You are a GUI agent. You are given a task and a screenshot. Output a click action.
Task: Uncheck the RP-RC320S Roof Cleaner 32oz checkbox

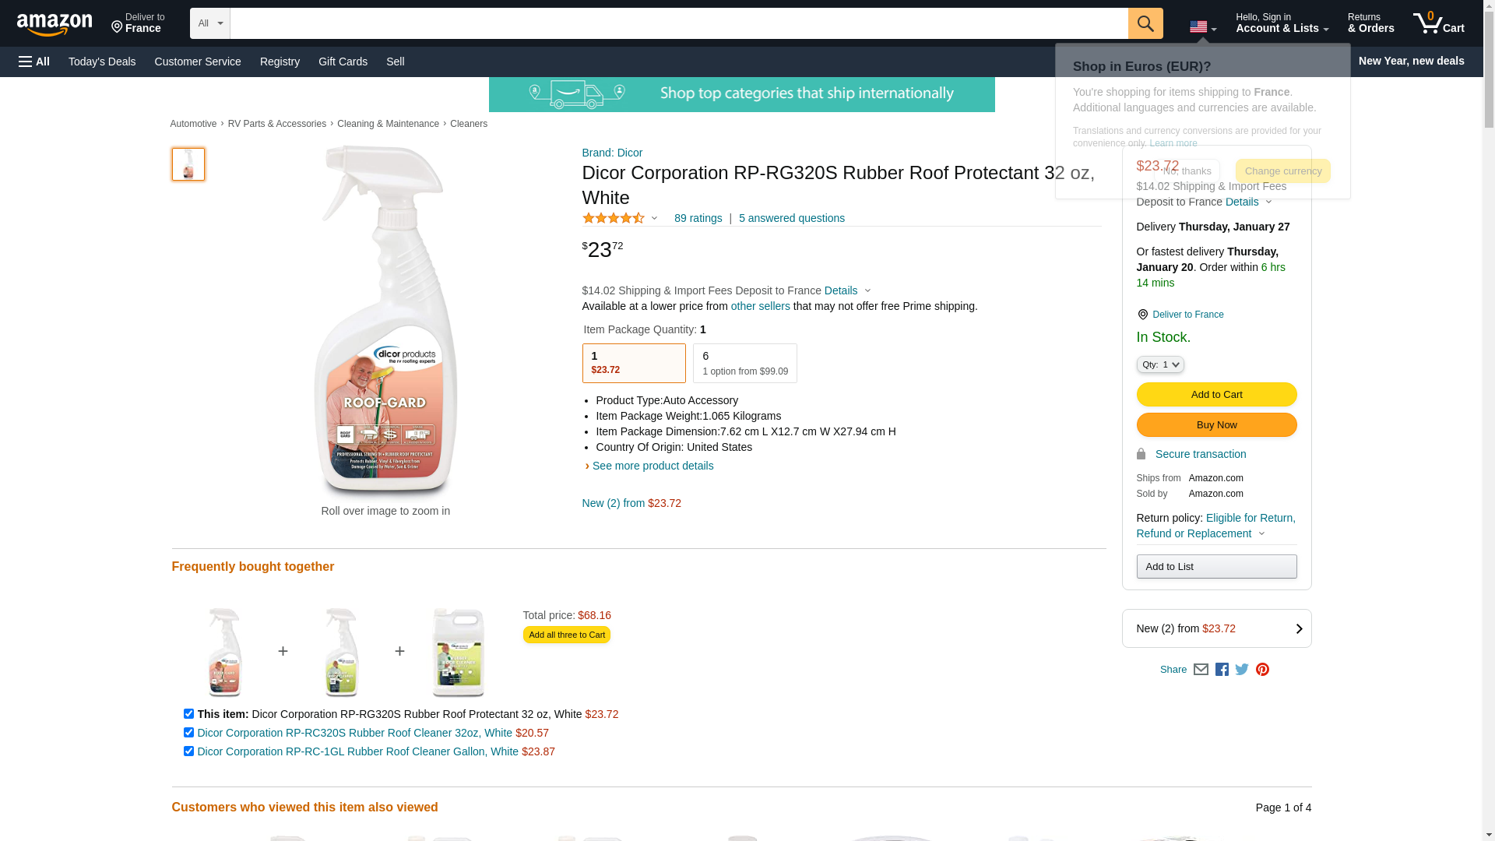coord(188,733)
